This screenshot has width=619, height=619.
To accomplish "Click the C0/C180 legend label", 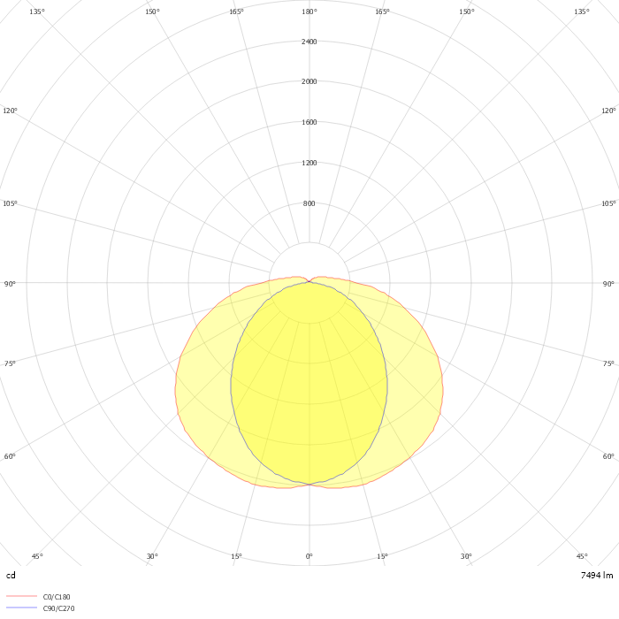I will (x=57, y=597).
